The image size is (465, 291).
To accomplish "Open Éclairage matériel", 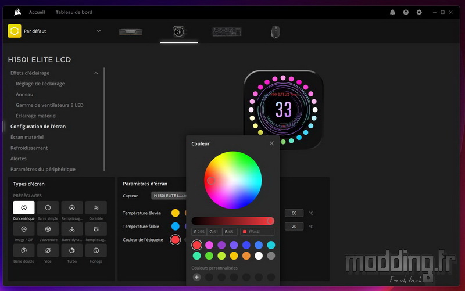I will click(x=36, y=116).
